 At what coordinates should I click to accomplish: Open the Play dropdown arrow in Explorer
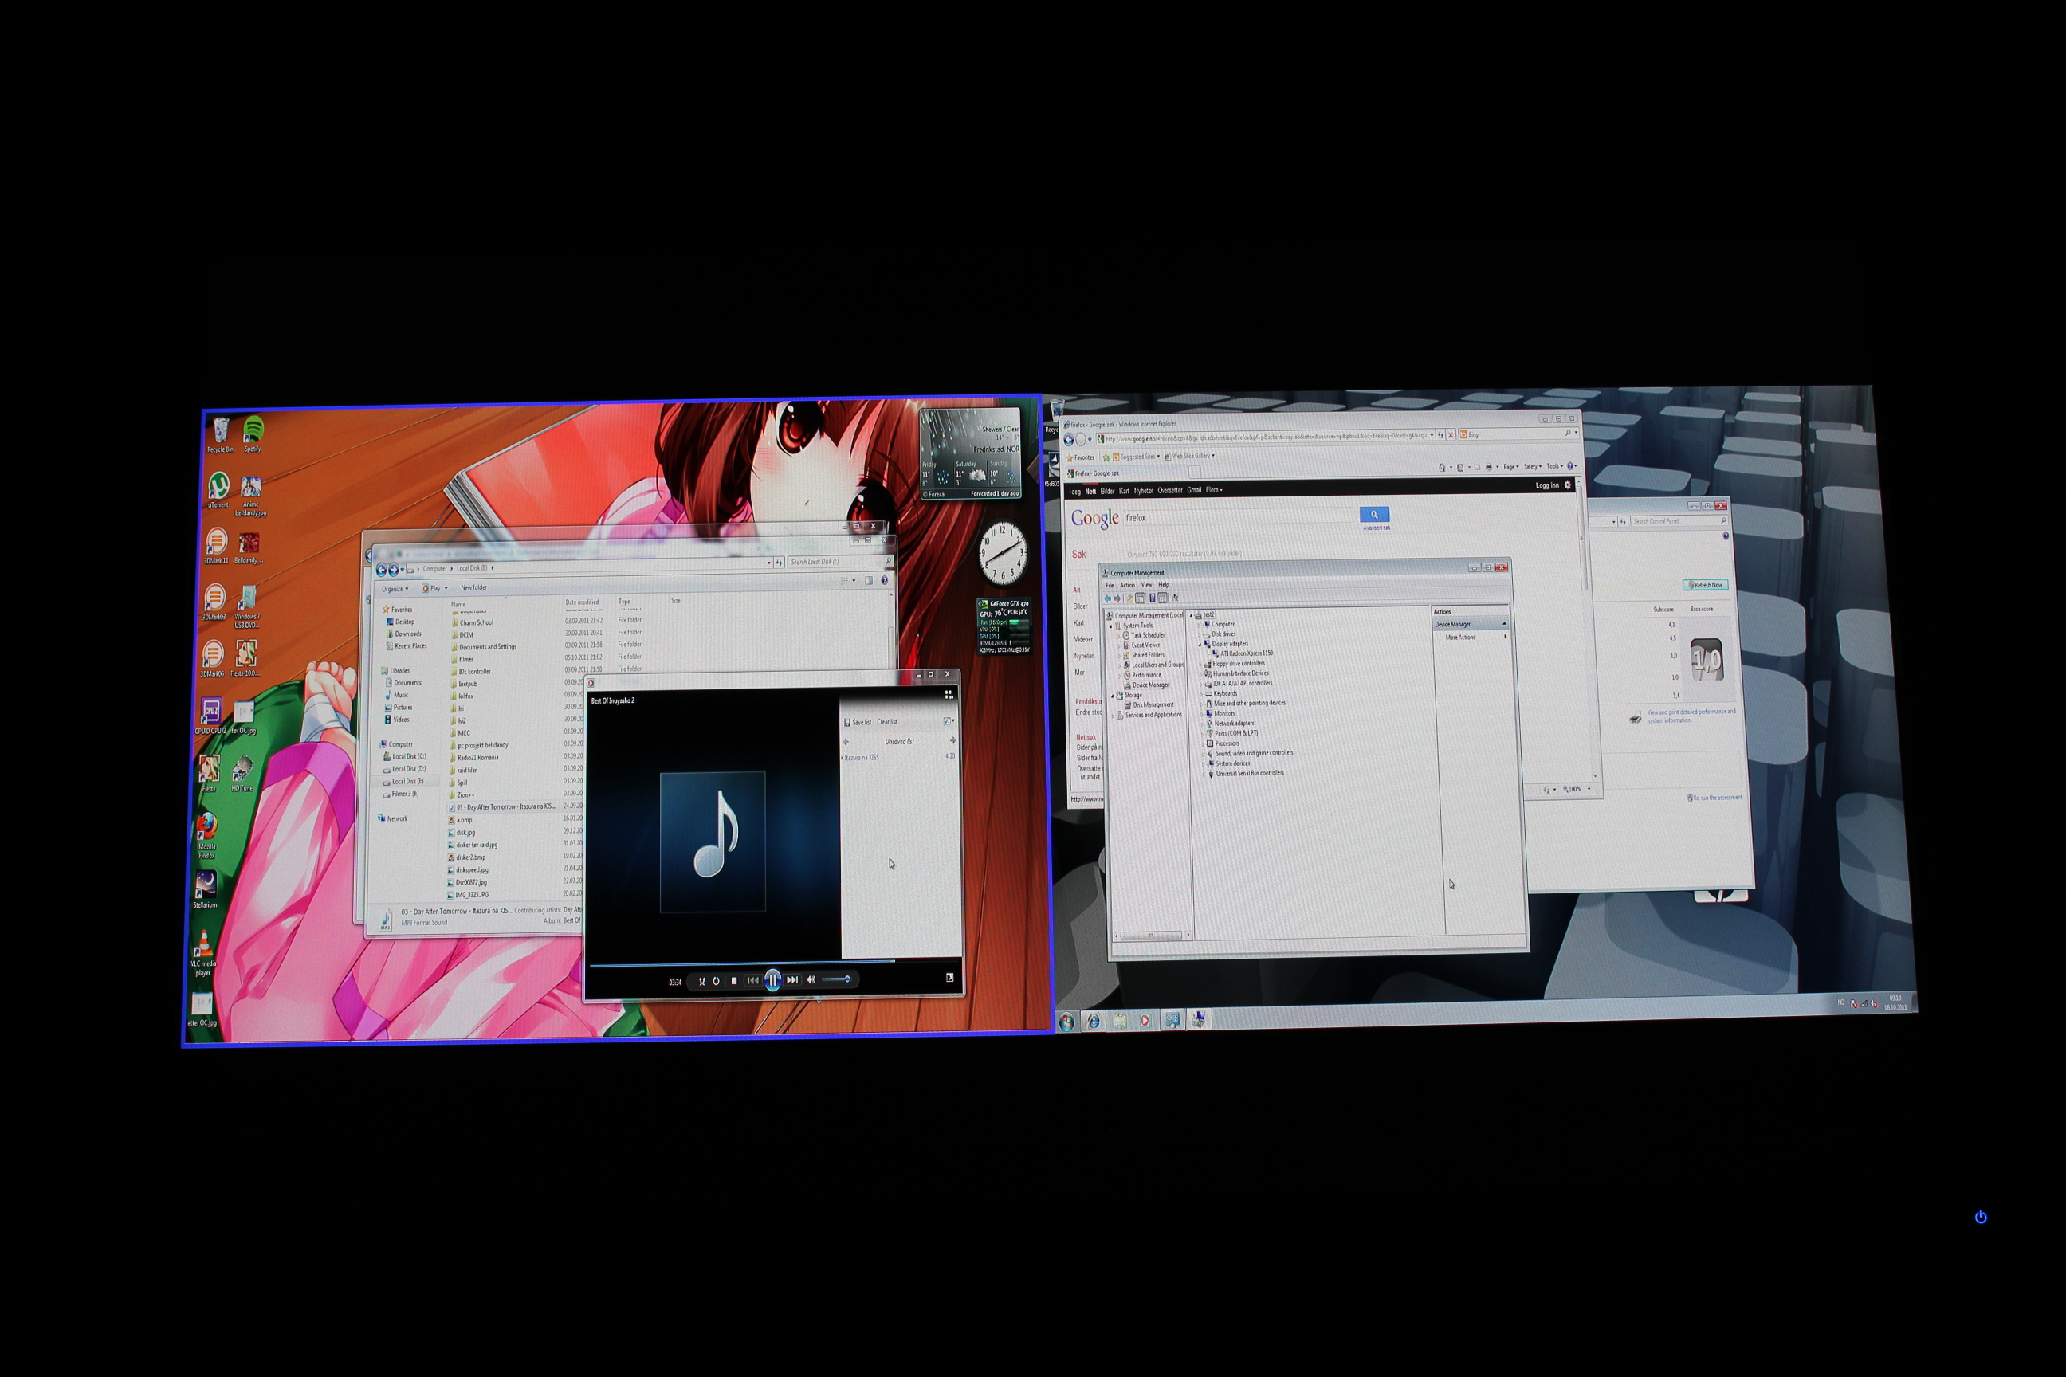coord(446,588)
